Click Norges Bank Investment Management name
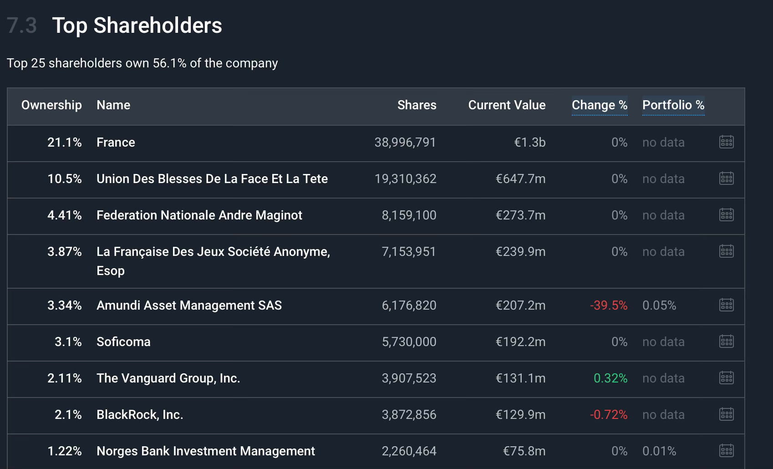 pos(205,451)
